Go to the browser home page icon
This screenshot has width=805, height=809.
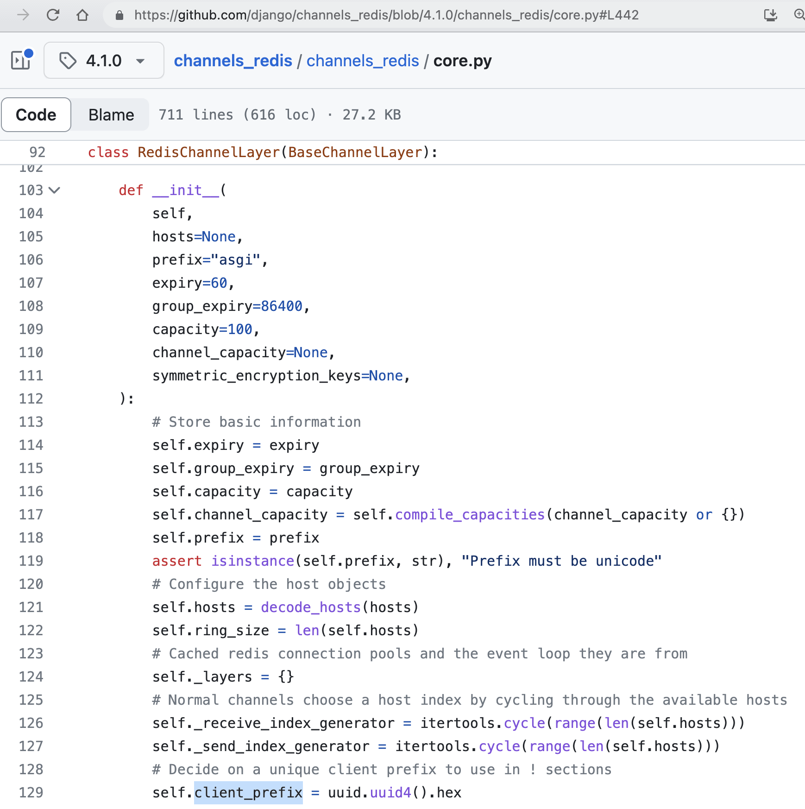pyautogui.click(x=82, y=15)
